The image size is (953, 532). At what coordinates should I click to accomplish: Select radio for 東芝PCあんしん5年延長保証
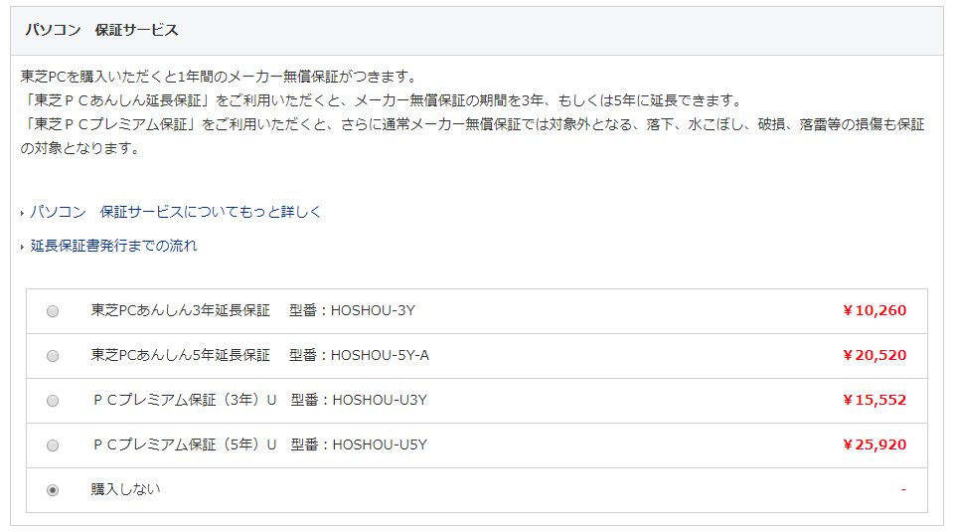pos(53,356)
